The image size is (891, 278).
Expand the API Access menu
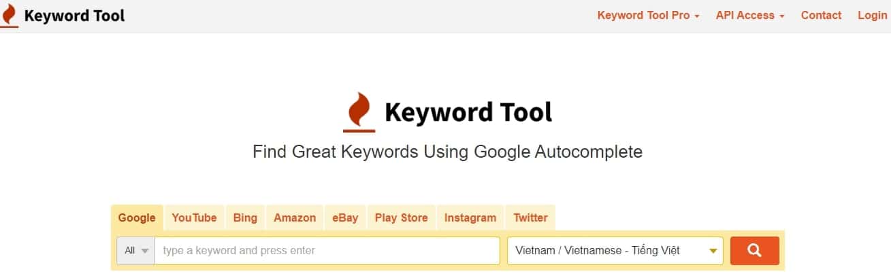[750, 16]
